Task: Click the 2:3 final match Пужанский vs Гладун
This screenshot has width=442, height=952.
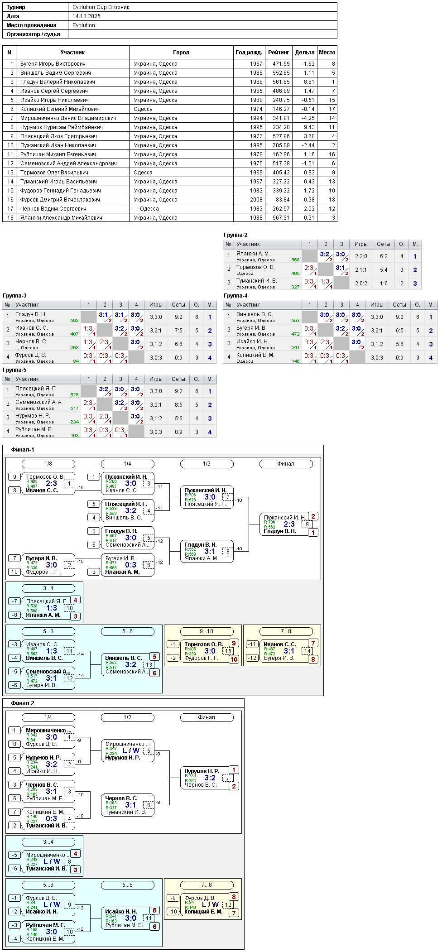Action: [286, 524]
